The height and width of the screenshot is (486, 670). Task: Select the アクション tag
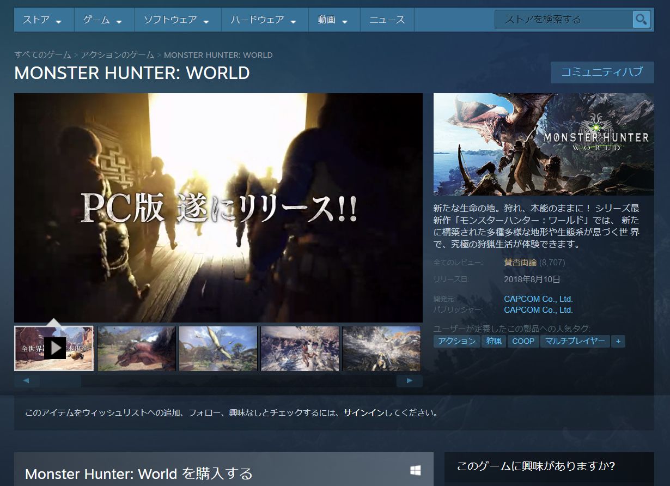pyautogui.click(x=457, y=342)
